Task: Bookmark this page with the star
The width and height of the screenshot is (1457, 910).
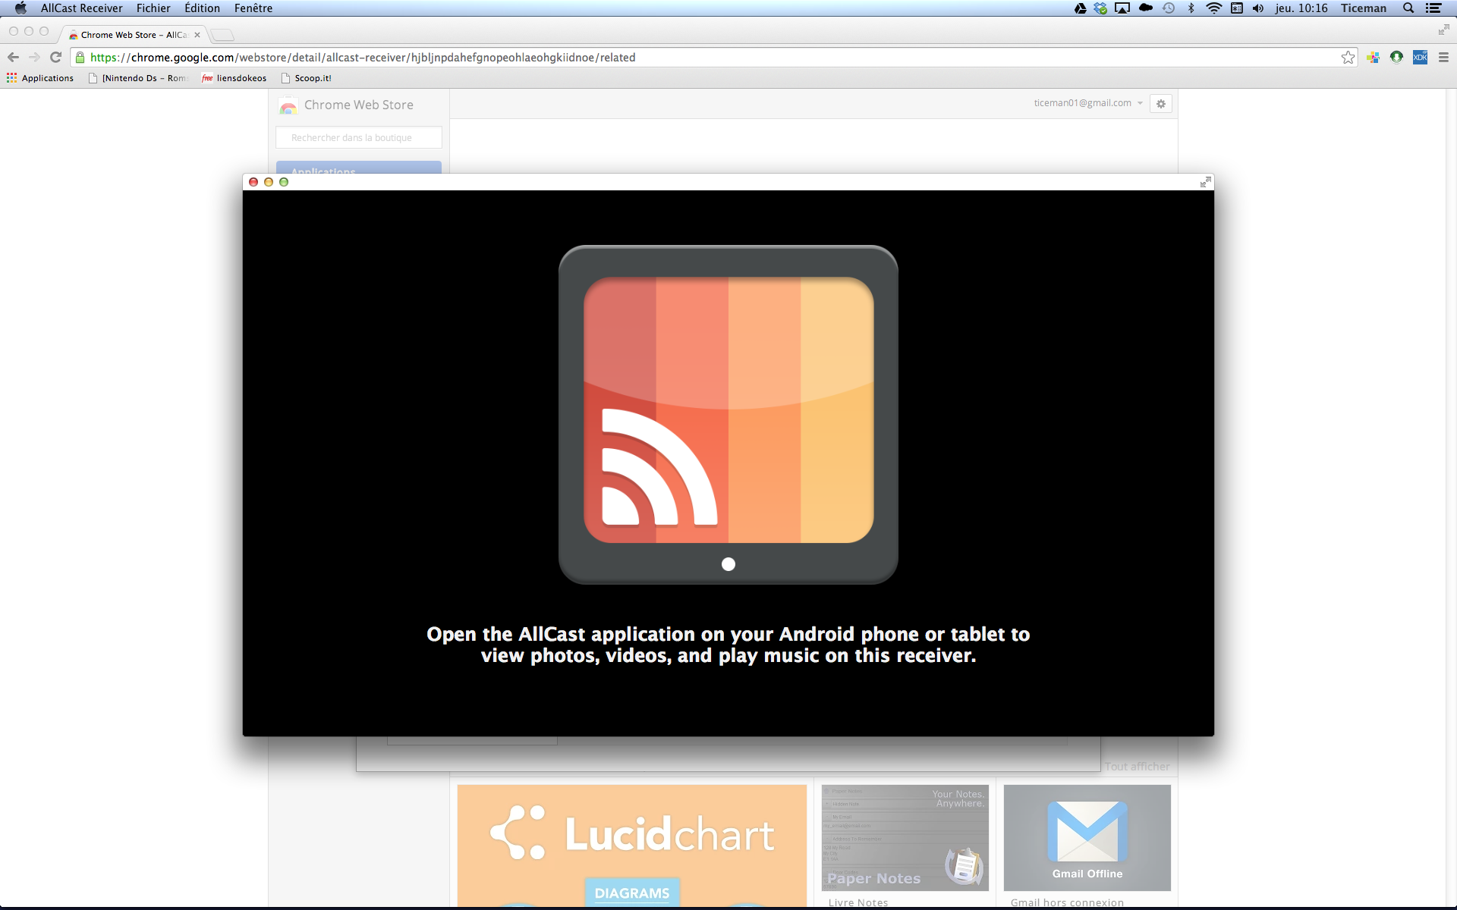Action: (x=1348, y=58)
